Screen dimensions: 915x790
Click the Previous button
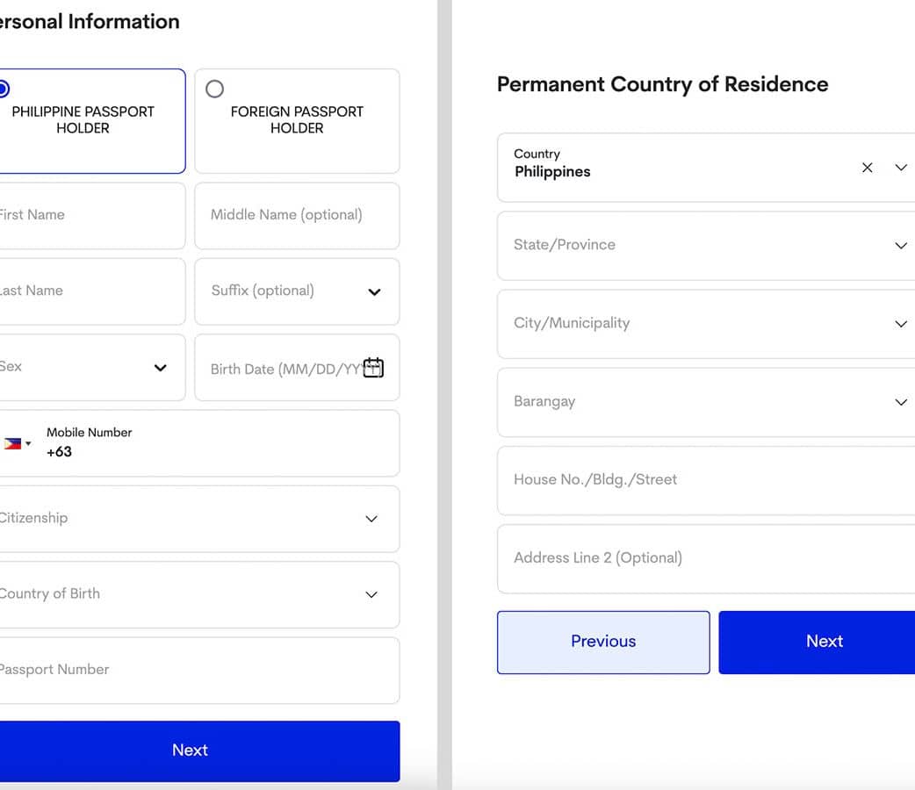tap(603, 642)
